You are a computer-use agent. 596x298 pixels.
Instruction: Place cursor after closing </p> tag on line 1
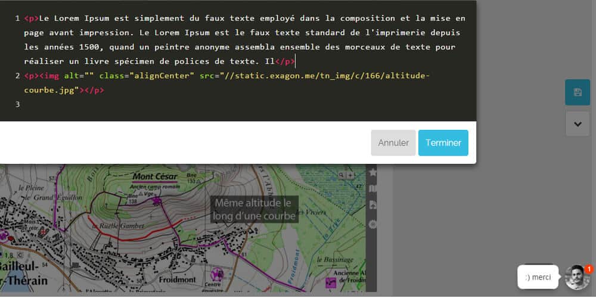(295, 61)
